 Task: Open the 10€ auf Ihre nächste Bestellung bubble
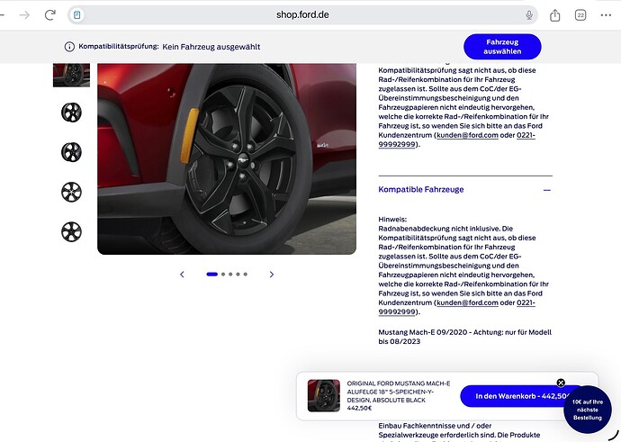(x=588, y=410)
